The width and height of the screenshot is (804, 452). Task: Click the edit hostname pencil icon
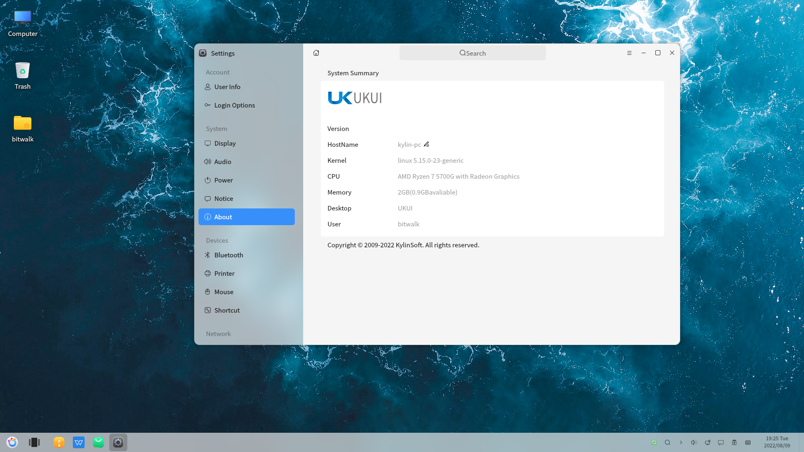(x=426, y=144)
